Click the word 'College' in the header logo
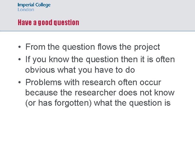Image resolution: width=195 pixels, height=146 pixels. click(43, 5)
